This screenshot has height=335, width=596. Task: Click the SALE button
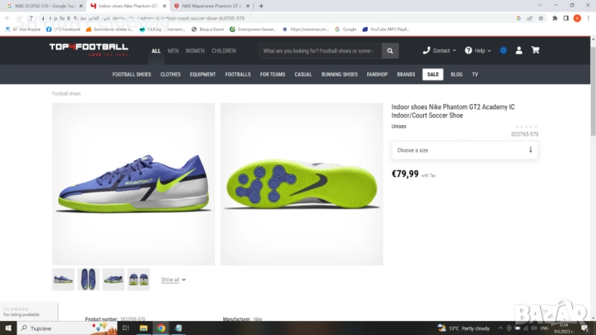432,74
